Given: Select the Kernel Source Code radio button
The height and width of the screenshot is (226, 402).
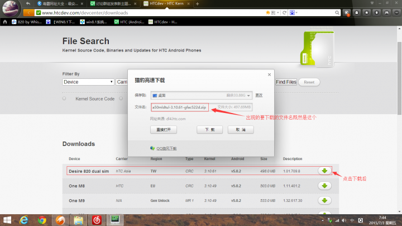Looking at the screenshot, I should 64,98.
